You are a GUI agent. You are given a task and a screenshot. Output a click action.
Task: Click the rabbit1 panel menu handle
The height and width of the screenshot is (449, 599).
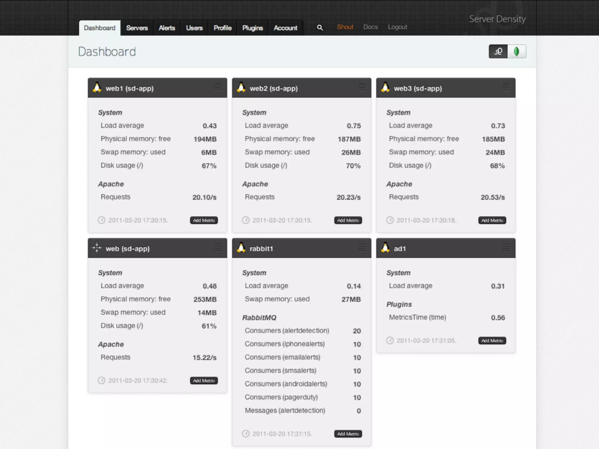tap(362, 248)
